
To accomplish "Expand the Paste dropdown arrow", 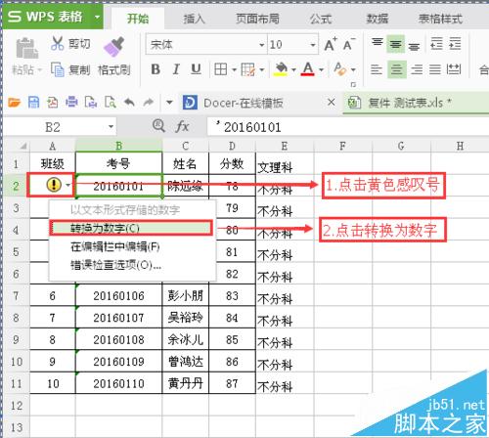I will point(40,69).
